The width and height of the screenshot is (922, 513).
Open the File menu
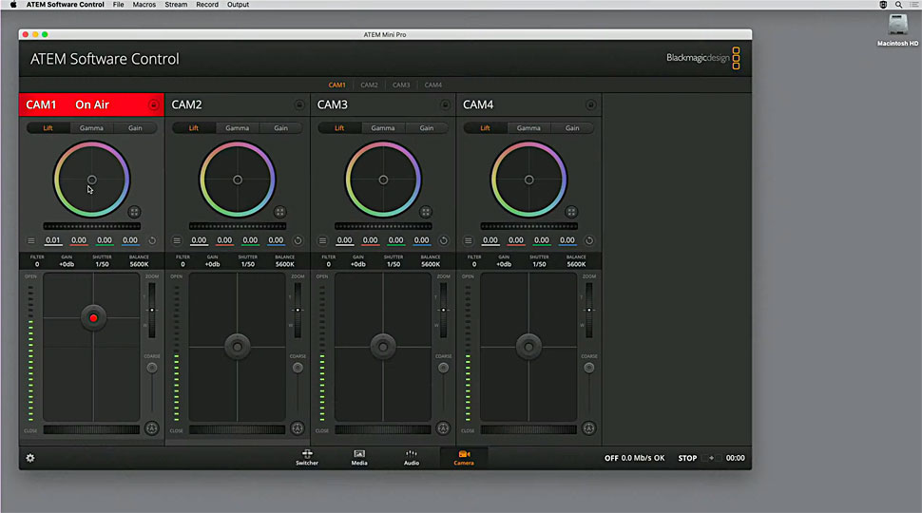(118, 4)
